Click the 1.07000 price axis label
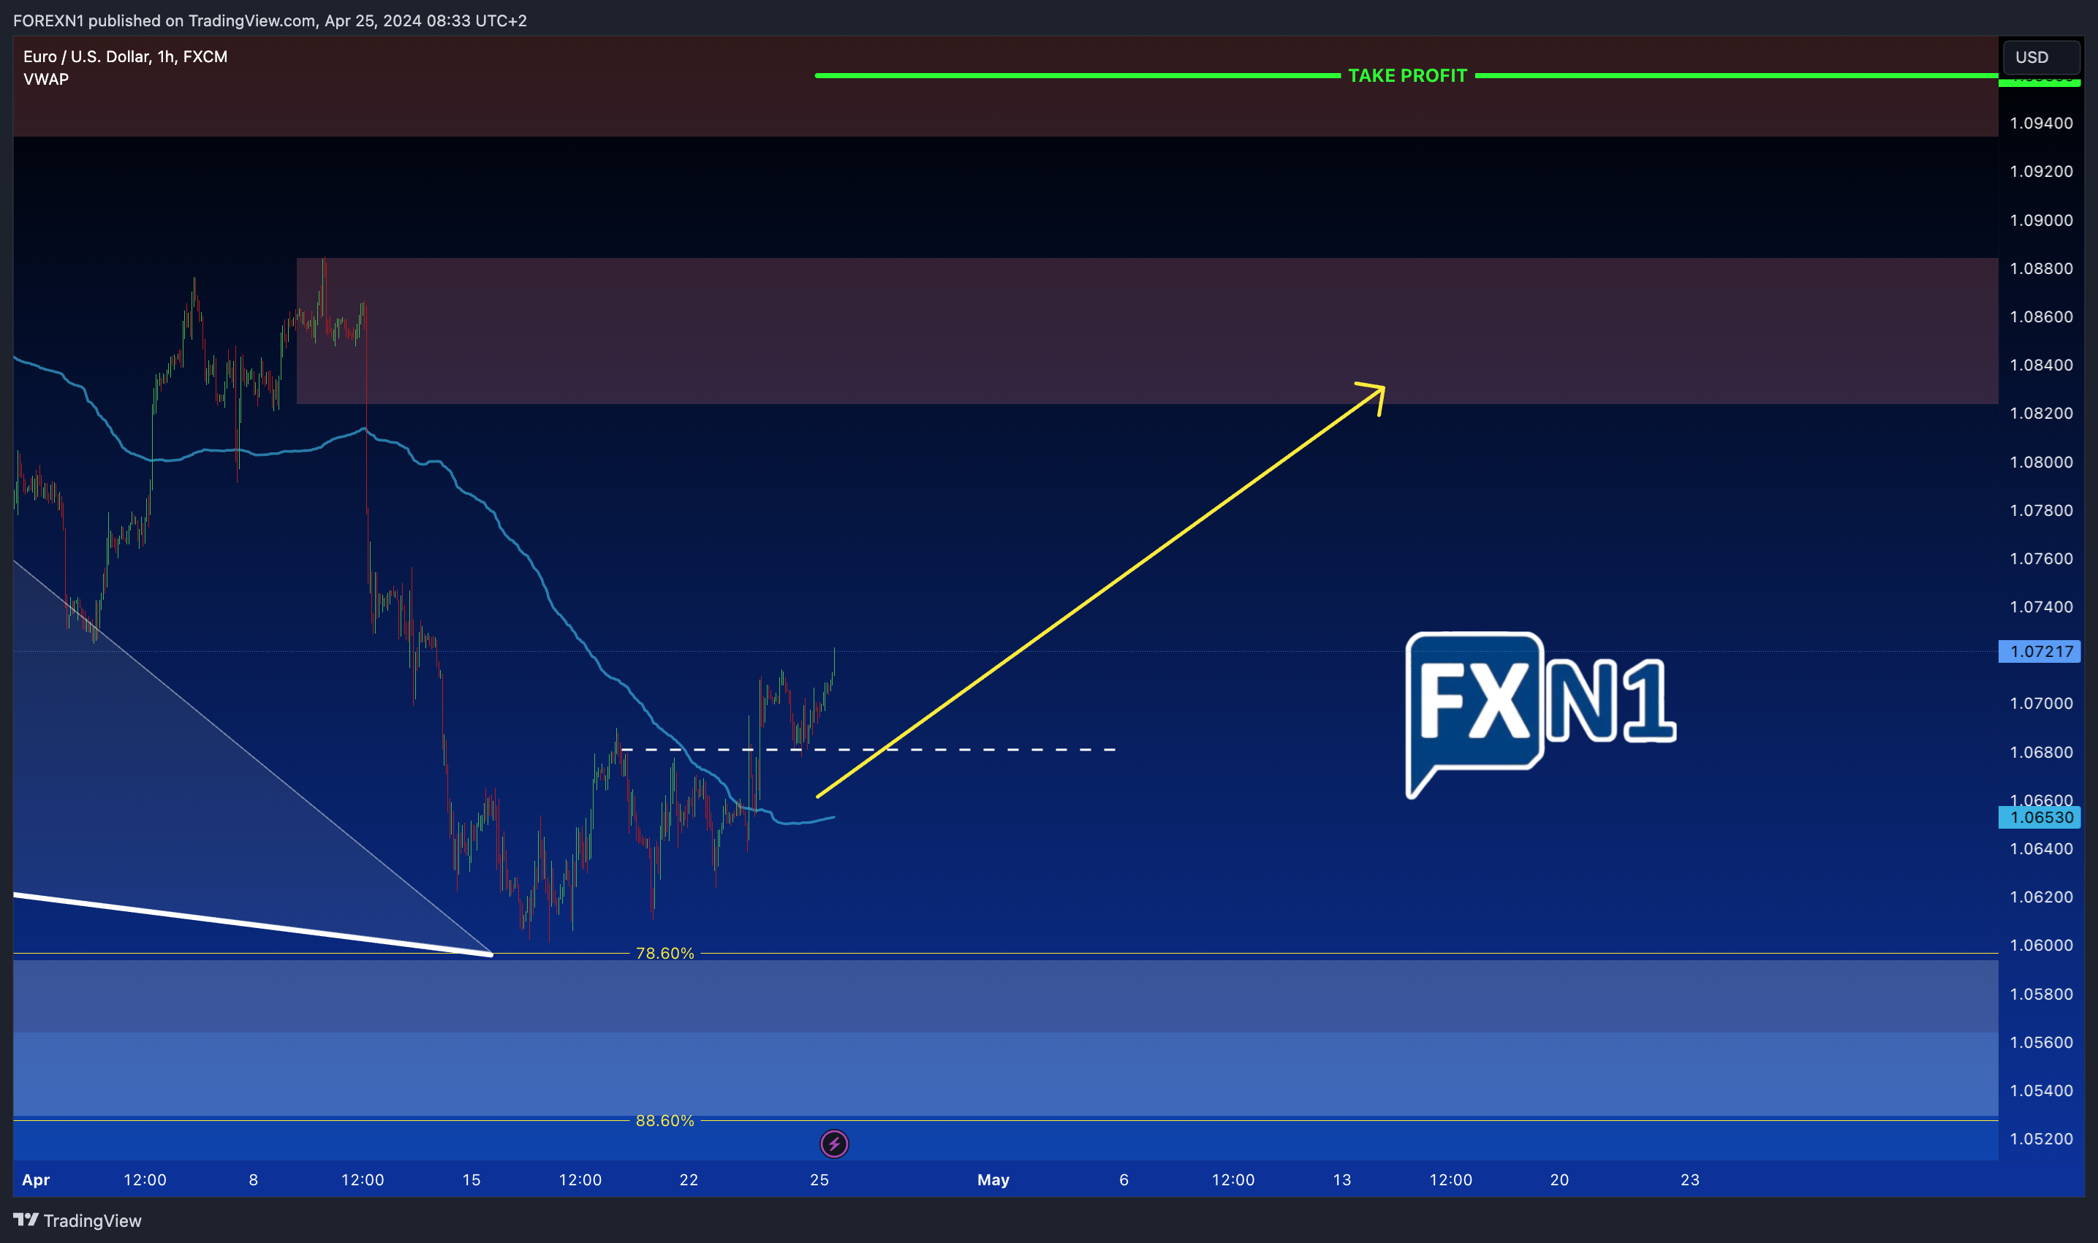2098x1243 pixels. coord(2041,704)
